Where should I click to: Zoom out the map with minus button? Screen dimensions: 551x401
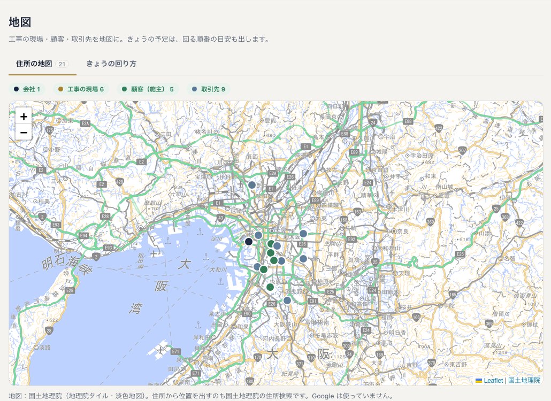click(x=24, y=133)
